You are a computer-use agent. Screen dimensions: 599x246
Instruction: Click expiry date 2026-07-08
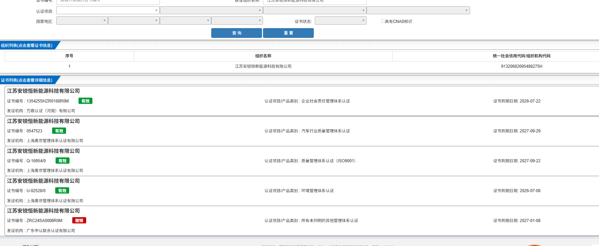coord(530,191)
